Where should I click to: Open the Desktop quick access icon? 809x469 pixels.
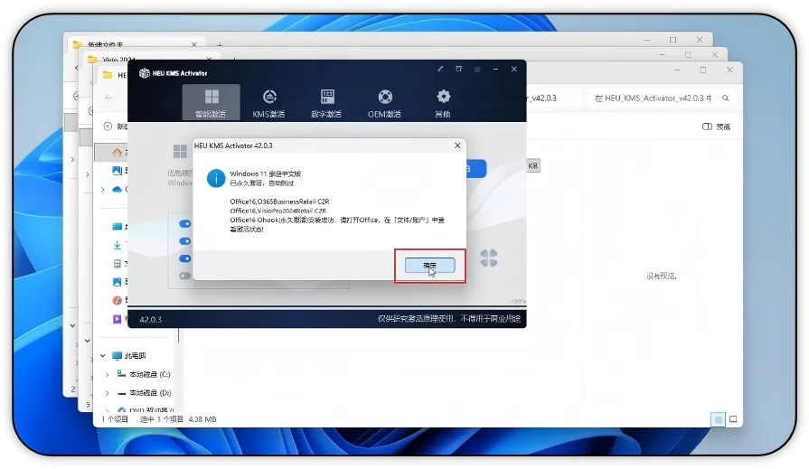[x=118, y=227]
